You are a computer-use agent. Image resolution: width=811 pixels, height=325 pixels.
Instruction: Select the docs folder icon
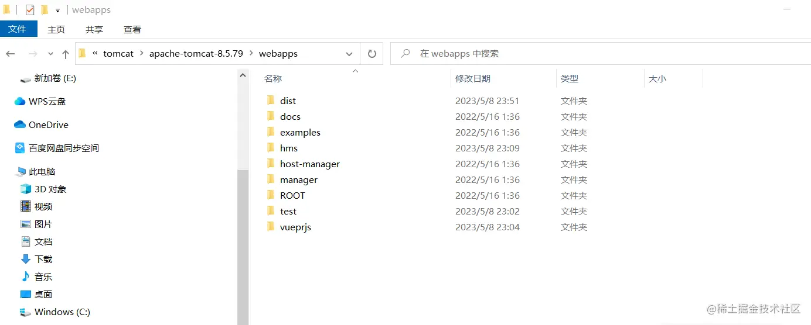271,116
